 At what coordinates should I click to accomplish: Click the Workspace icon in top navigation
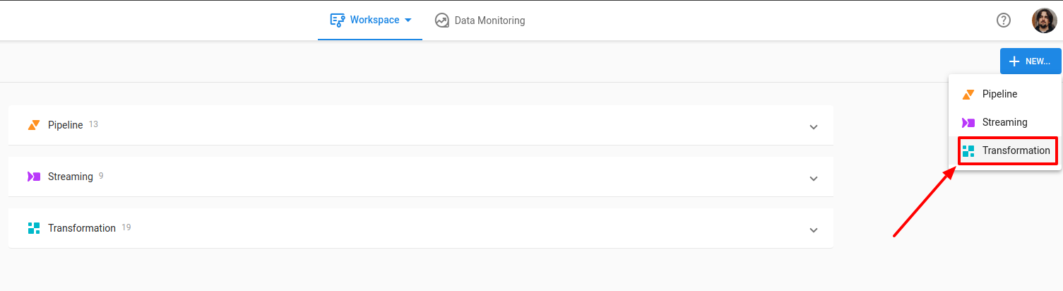point(338,20)
